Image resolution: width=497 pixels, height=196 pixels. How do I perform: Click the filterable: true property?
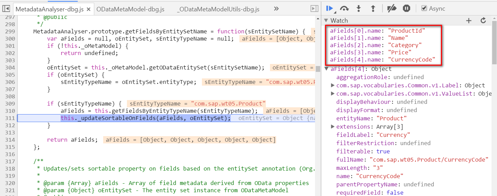363,151
